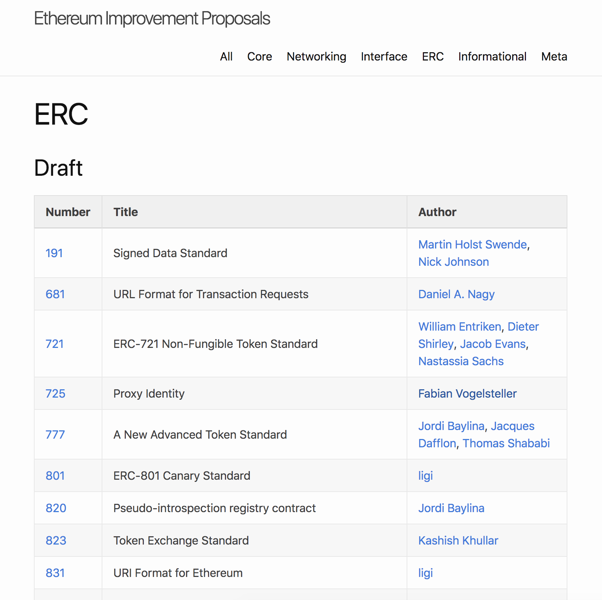602x600 pixels.
Task: Click the large ERC page heading
Action: (61, 114)
